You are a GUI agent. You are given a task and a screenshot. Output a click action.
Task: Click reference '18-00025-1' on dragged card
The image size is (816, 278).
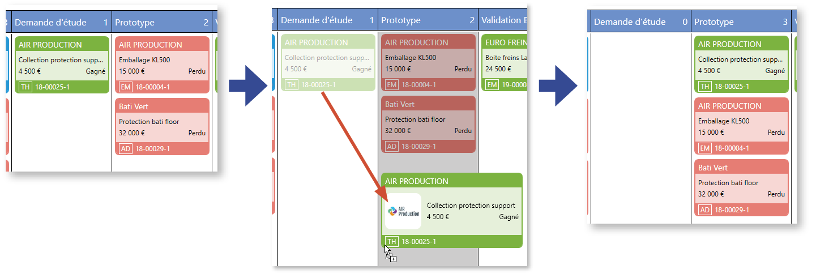click(419, 242)
